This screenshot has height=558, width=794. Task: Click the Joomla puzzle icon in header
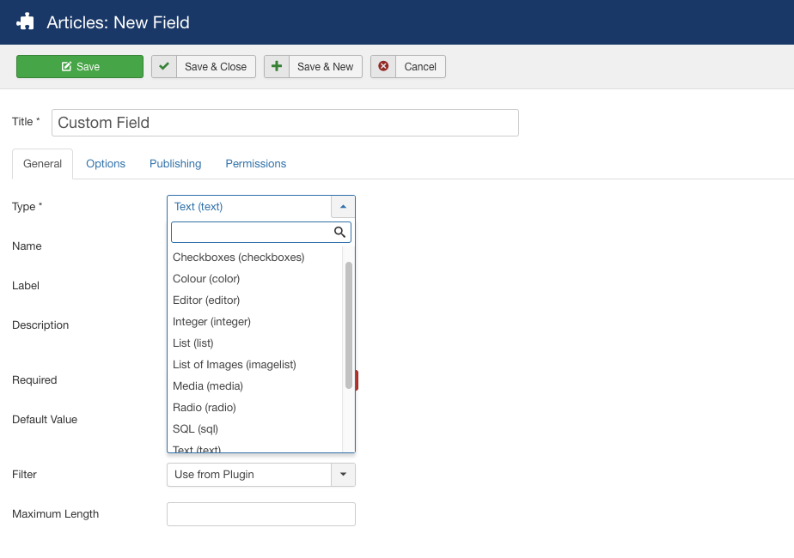[x=26, y=22]
